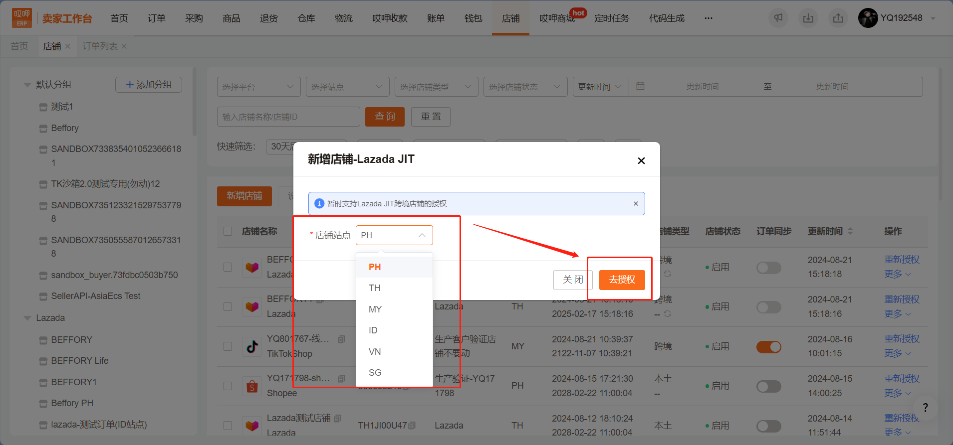
Task: Click the TikTok Shop platform icon
Action: pos(252,346)
